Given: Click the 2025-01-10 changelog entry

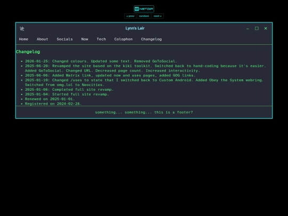Looking at the screenshot, I should [145, 83].
